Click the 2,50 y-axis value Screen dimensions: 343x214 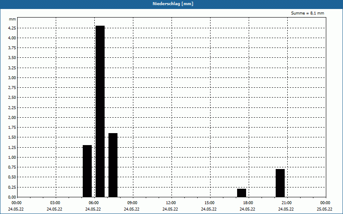tap(12, 98)
